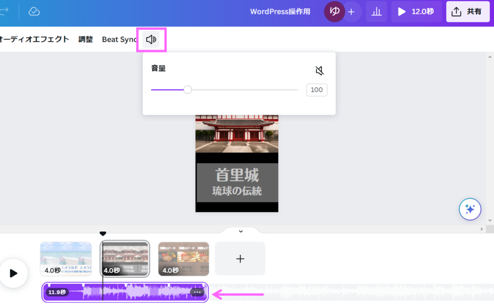Click the volume speaker icon in toolbar

pos(151,40)
